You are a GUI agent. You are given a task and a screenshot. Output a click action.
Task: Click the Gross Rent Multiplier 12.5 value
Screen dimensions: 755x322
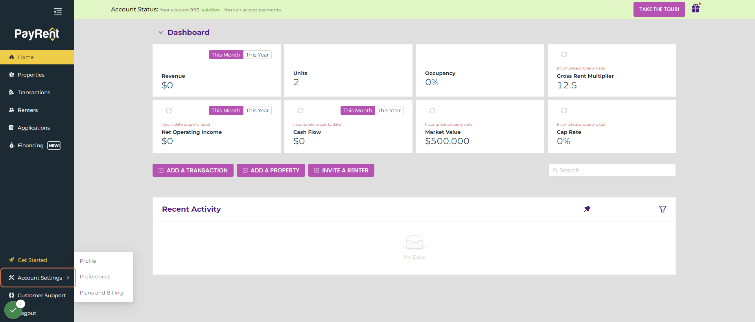click(x=567, y=85)
